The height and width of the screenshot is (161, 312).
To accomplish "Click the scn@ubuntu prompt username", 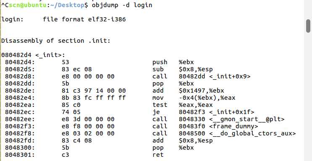I will (x=24, y=5).
